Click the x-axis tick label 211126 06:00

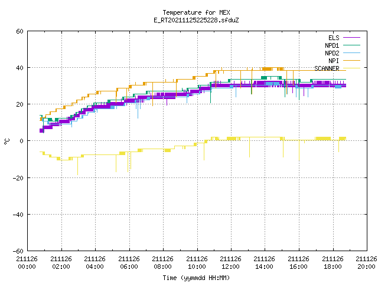(x=129, y=263)
